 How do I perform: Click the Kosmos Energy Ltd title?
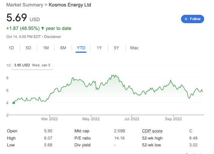[70, 5]
